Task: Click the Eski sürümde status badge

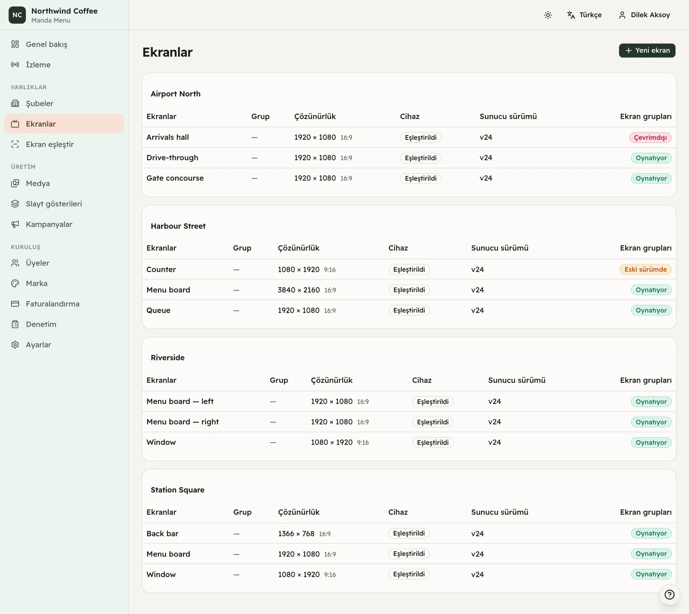Action: coord(645,269)
